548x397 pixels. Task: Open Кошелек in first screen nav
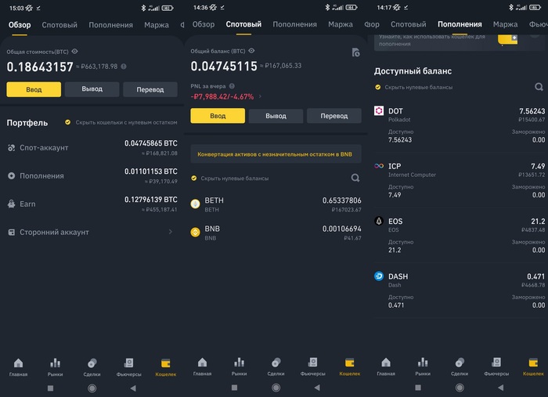[166, 368]
